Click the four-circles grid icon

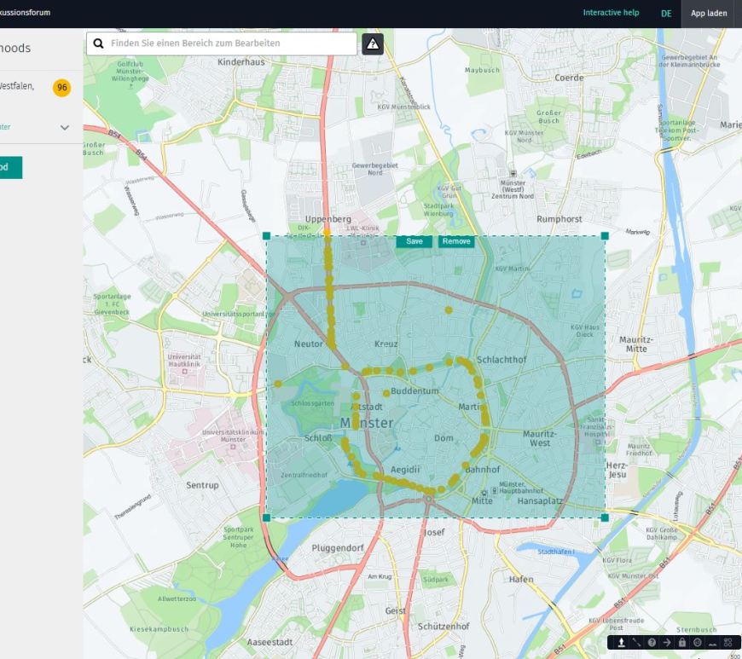728,642
